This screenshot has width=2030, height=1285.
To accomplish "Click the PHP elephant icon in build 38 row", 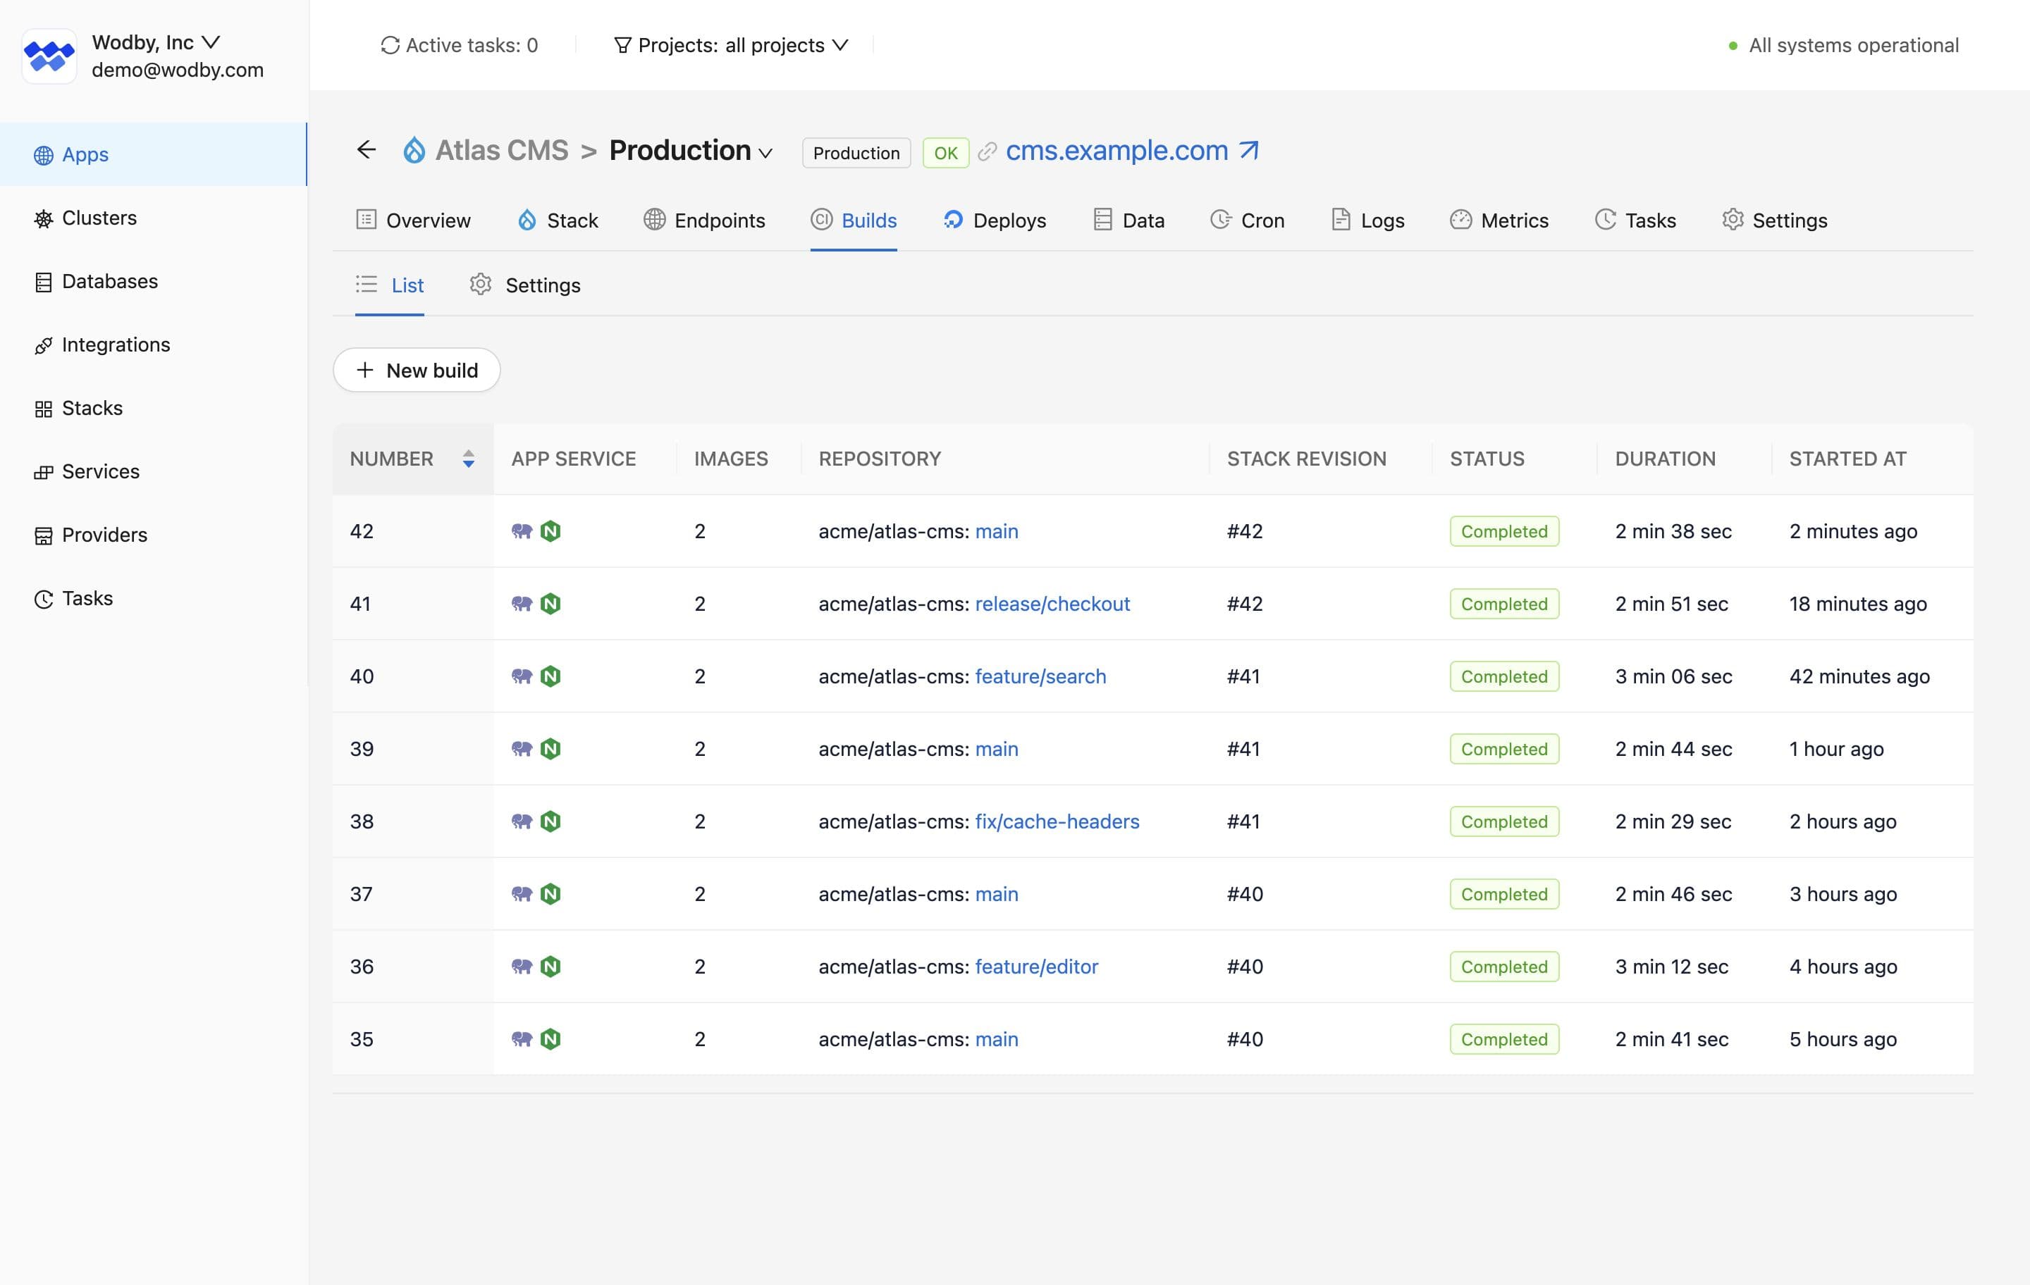I will pyautogui.click(x=522, y=821).
